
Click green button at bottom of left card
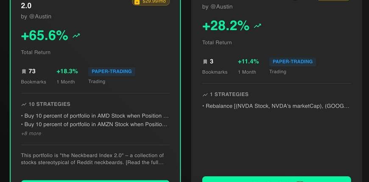pyautogui.click(x=95, y=181)
